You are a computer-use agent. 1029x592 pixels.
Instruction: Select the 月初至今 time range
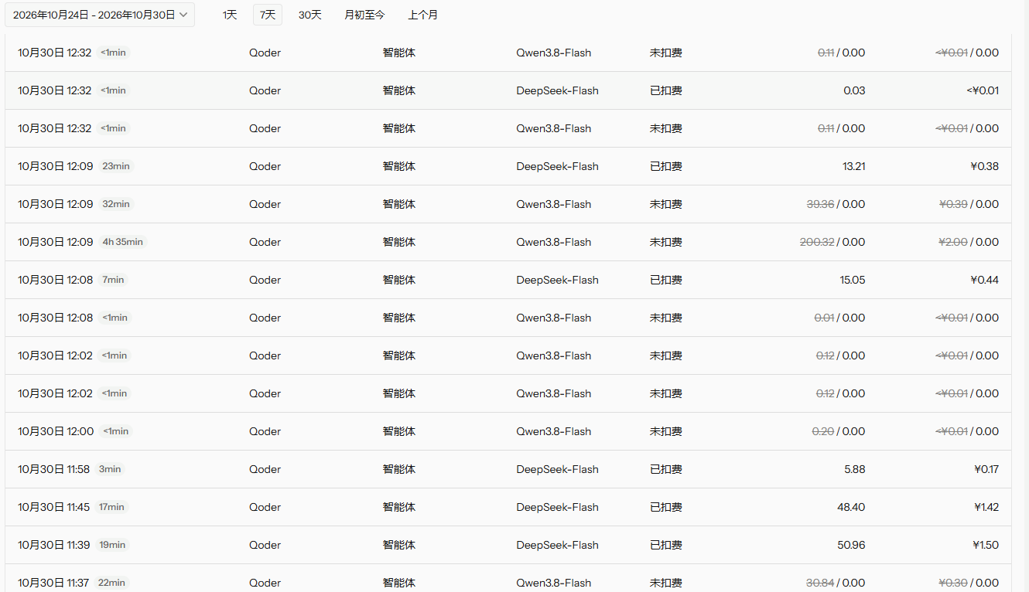point(364,15)
